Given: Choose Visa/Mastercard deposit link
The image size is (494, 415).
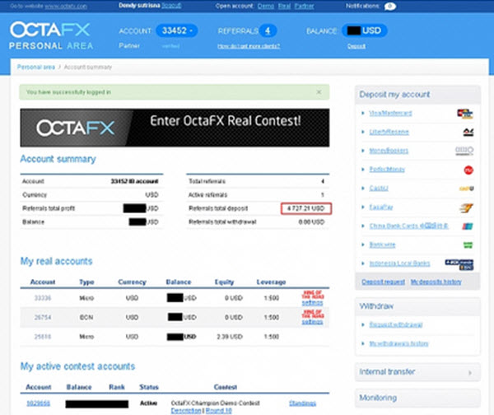Looking at the screenshot, I should pos(390,113).
